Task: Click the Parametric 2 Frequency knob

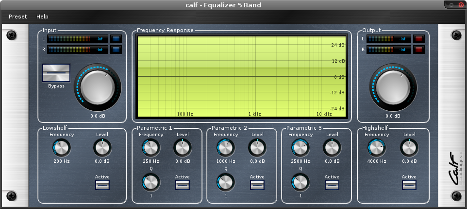Action: (x=226, y=148)
